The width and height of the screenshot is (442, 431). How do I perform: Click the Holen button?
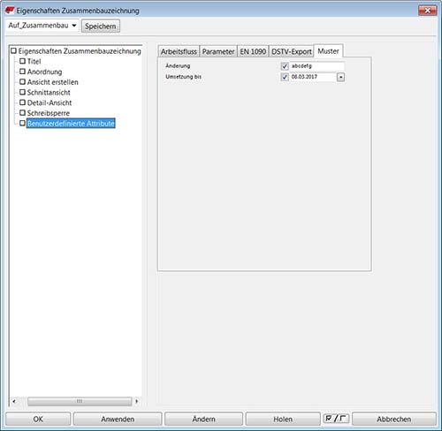tap(283, 419)
